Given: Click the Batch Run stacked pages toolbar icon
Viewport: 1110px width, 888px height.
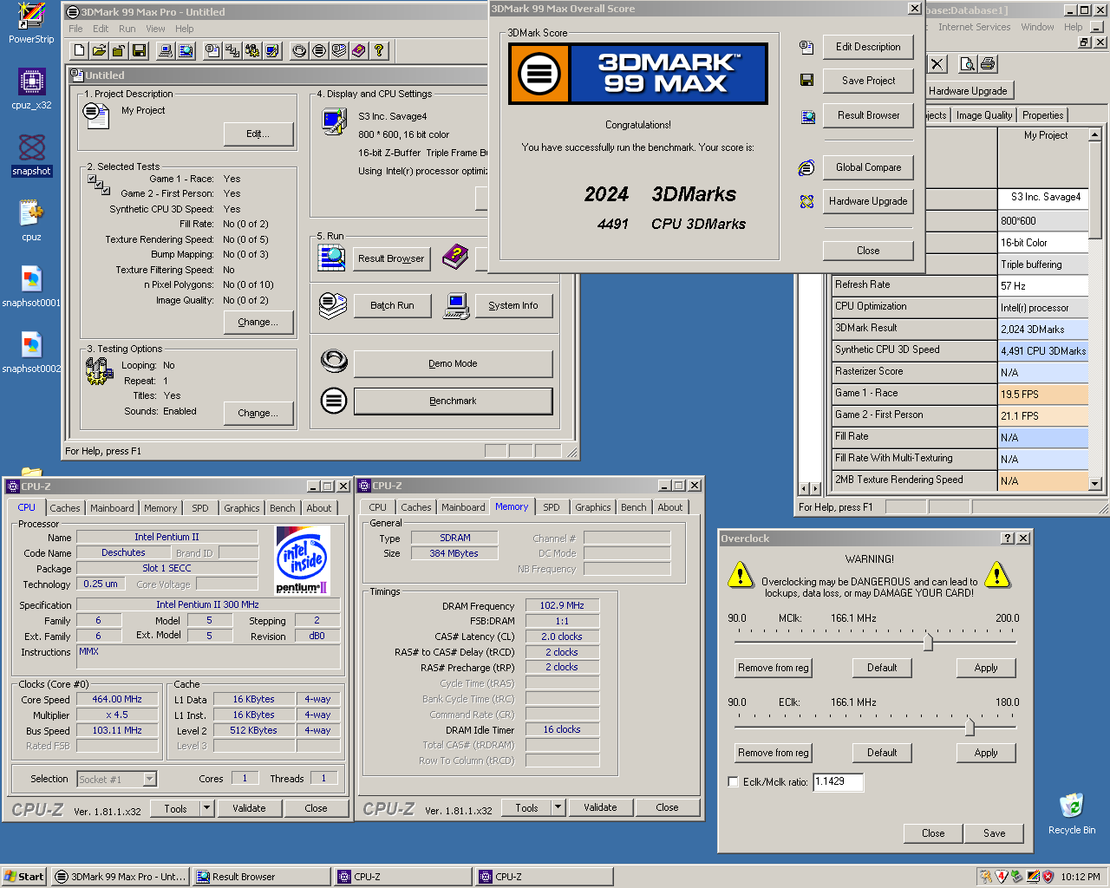Looking at the screenshot, I should [339, 50].
